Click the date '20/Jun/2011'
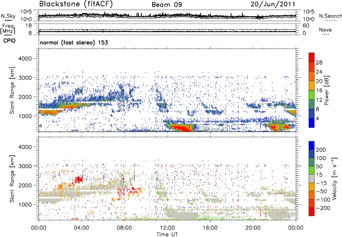 pos(273,4)
